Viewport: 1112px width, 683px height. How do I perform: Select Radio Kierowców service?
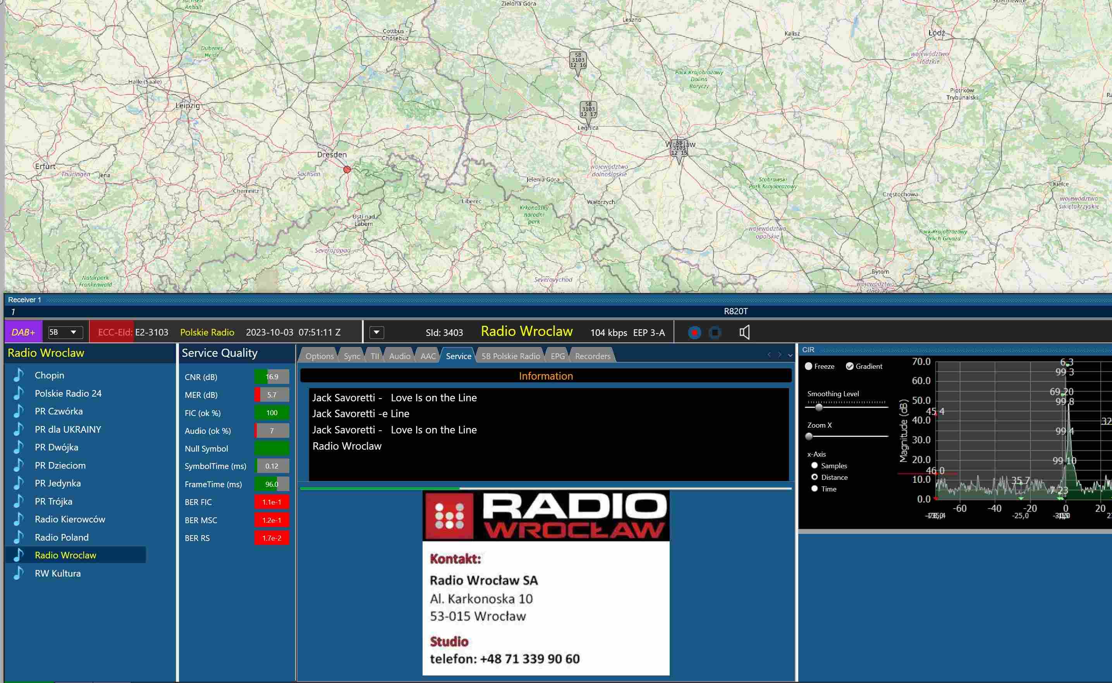pyautogui.click(x=70, y=519)
